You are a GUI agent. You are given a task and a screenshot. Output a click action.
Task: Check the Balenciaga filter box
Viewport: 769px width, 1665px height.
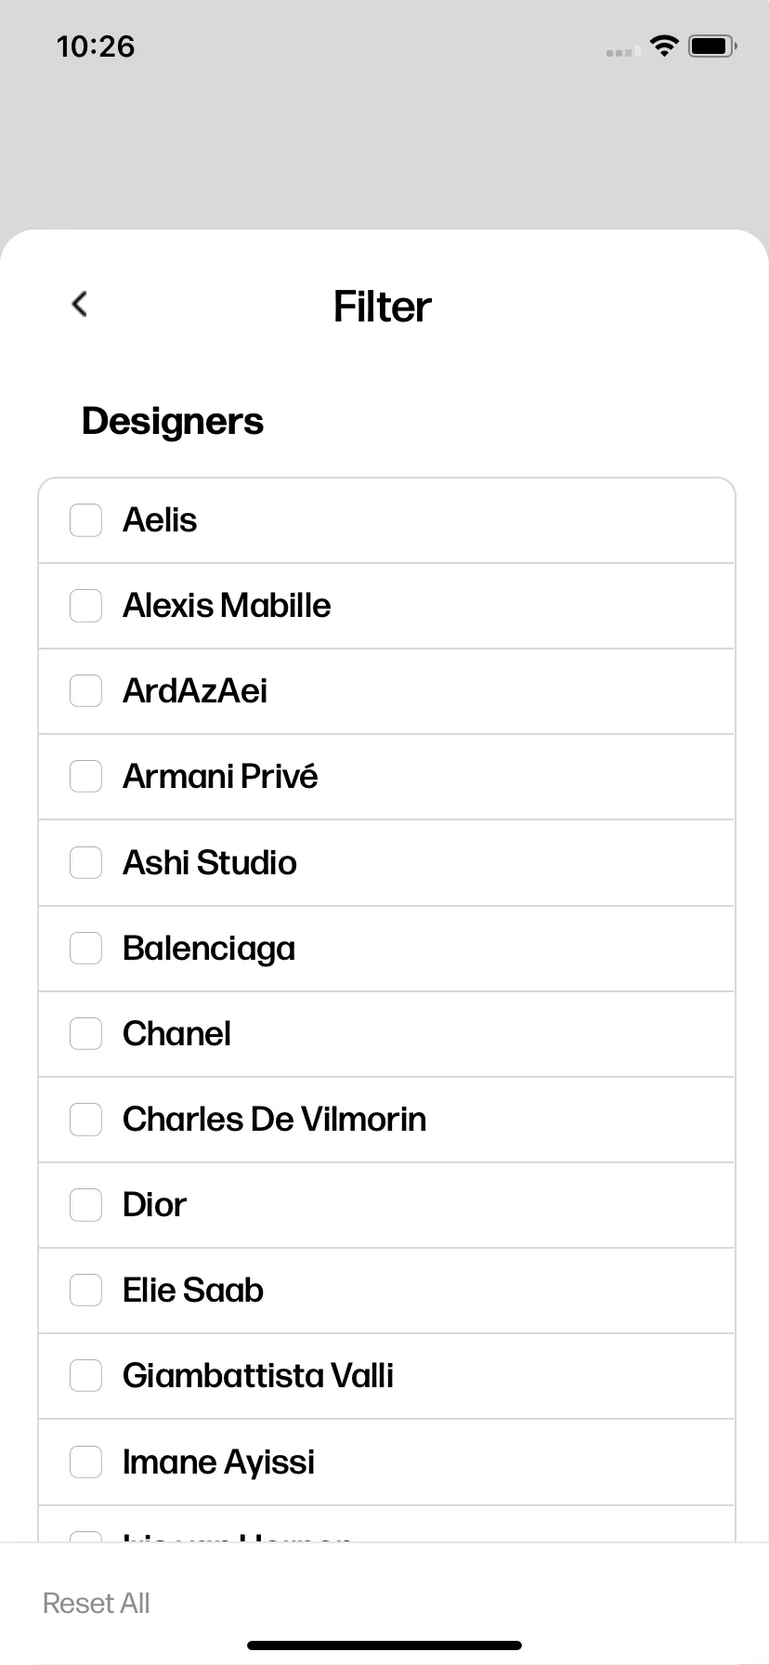pyautogui.click(x=86, y=949)
